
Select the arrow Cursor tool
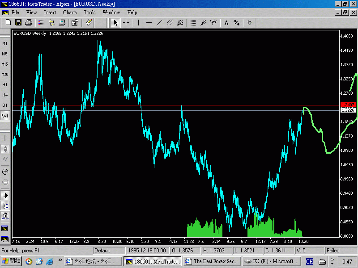(115, 23)
